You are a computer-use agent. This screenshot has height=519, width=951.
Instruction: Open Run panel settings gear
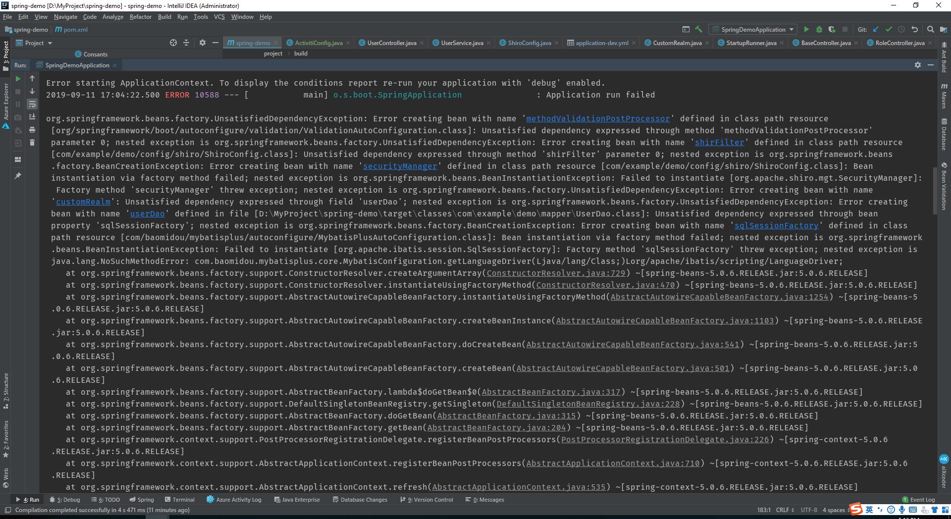coord(917,65)
